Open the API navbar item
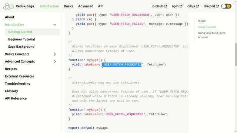This screenshot has height=133, width=237. 101,6
